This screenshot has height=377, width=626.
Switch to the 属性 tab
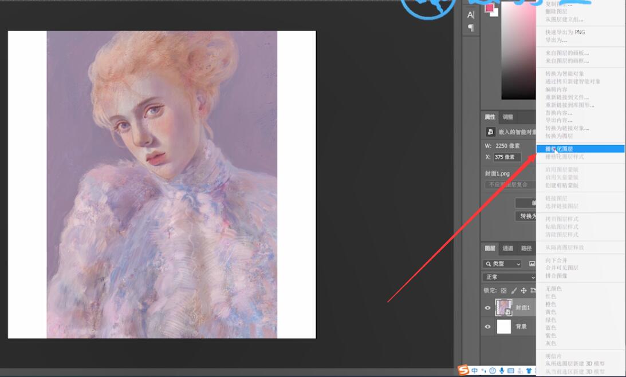[490, 117]
